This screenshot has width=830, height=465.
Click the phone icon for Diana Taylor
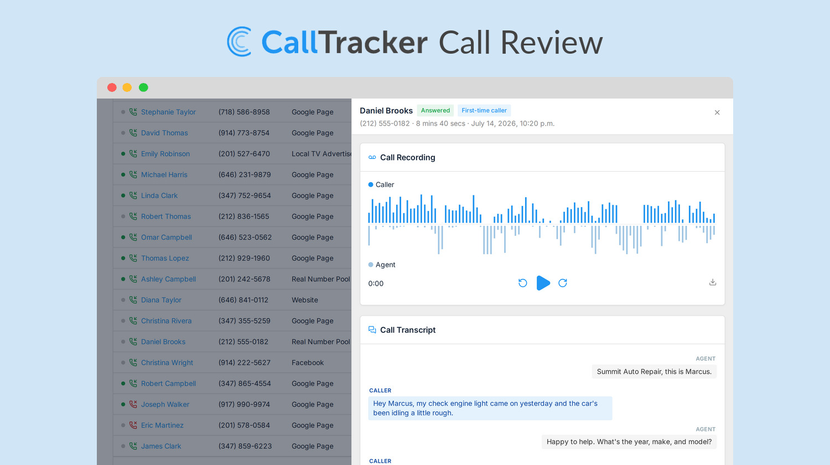133,300
